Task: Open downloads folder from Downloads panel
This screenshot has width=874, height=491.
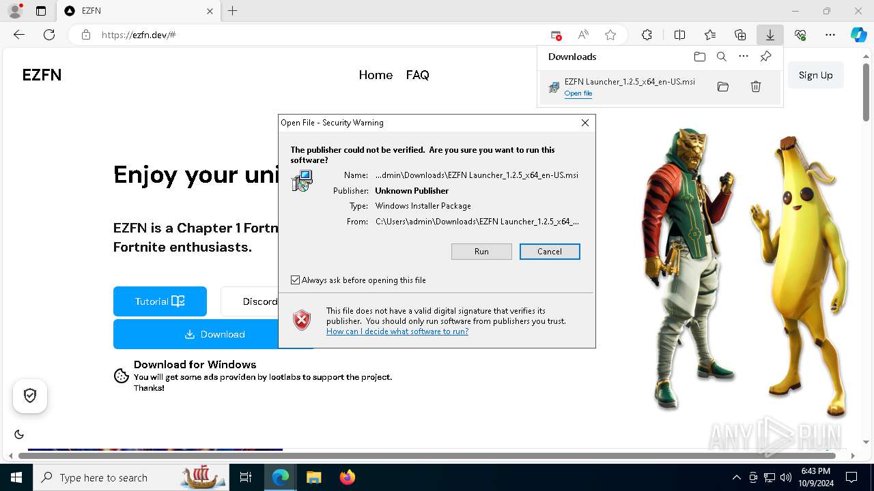Action: point(699,57)
